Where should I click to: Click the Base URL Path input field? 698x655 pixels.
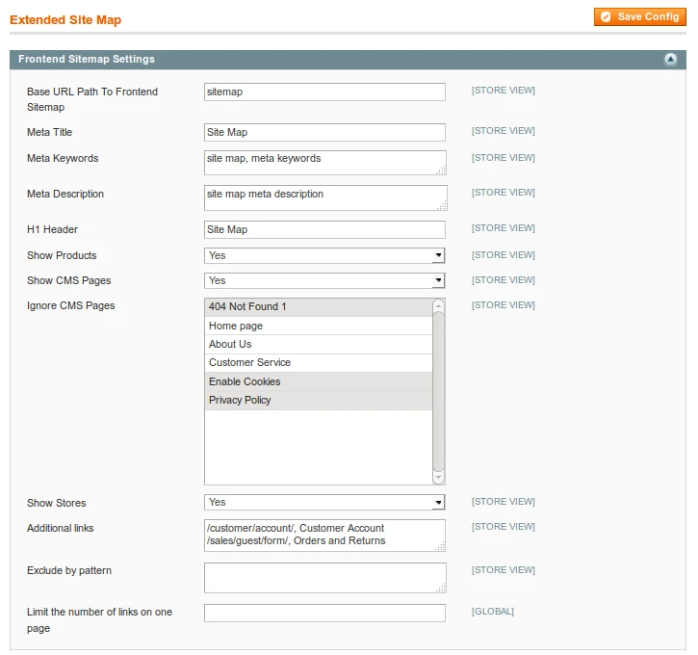pos(324,92)
